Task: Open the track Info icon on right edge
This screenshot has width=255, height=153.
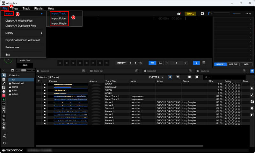Action: click(252, 108)
